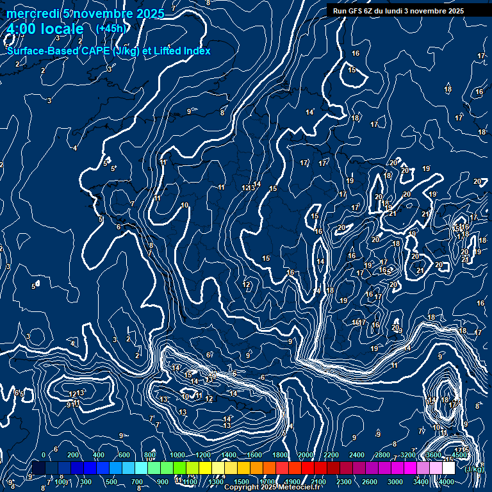Screen dimensions: 492x492
Task: Pick the darkest navy swatch starting the legend
Action: 38,468
